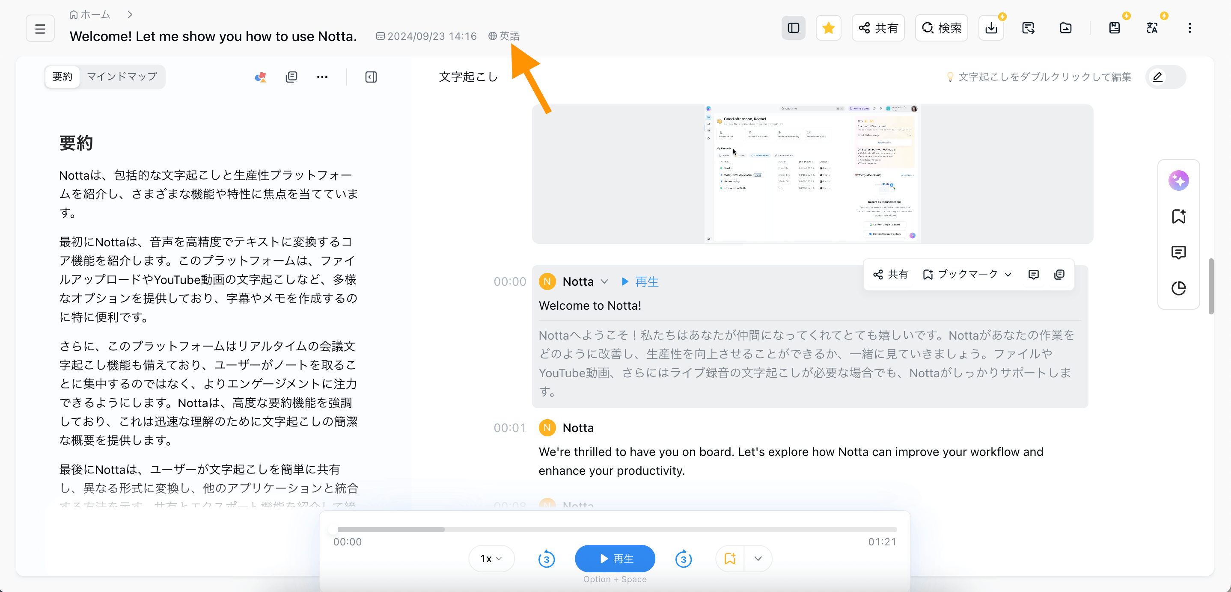Click the video preview thumbnail
This screenshot has width=1231, height=592.
point(812,174)
